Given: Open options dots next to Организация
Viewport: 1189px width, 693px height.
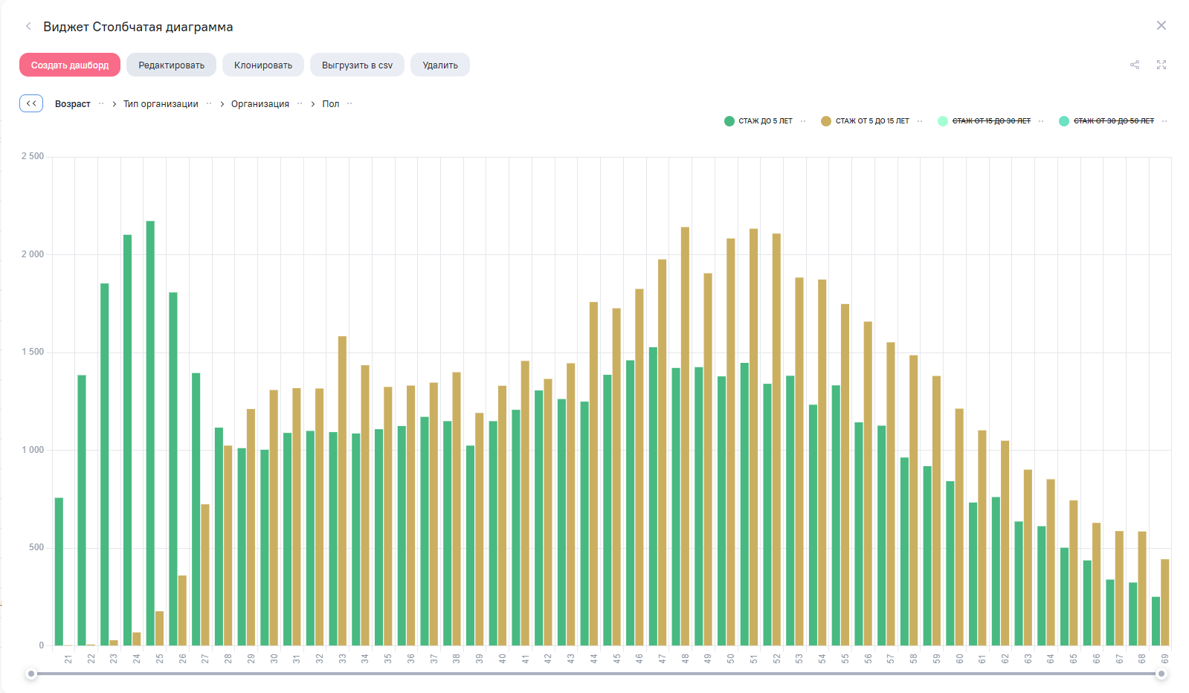Looking at the screenshot, I should 300,103.
